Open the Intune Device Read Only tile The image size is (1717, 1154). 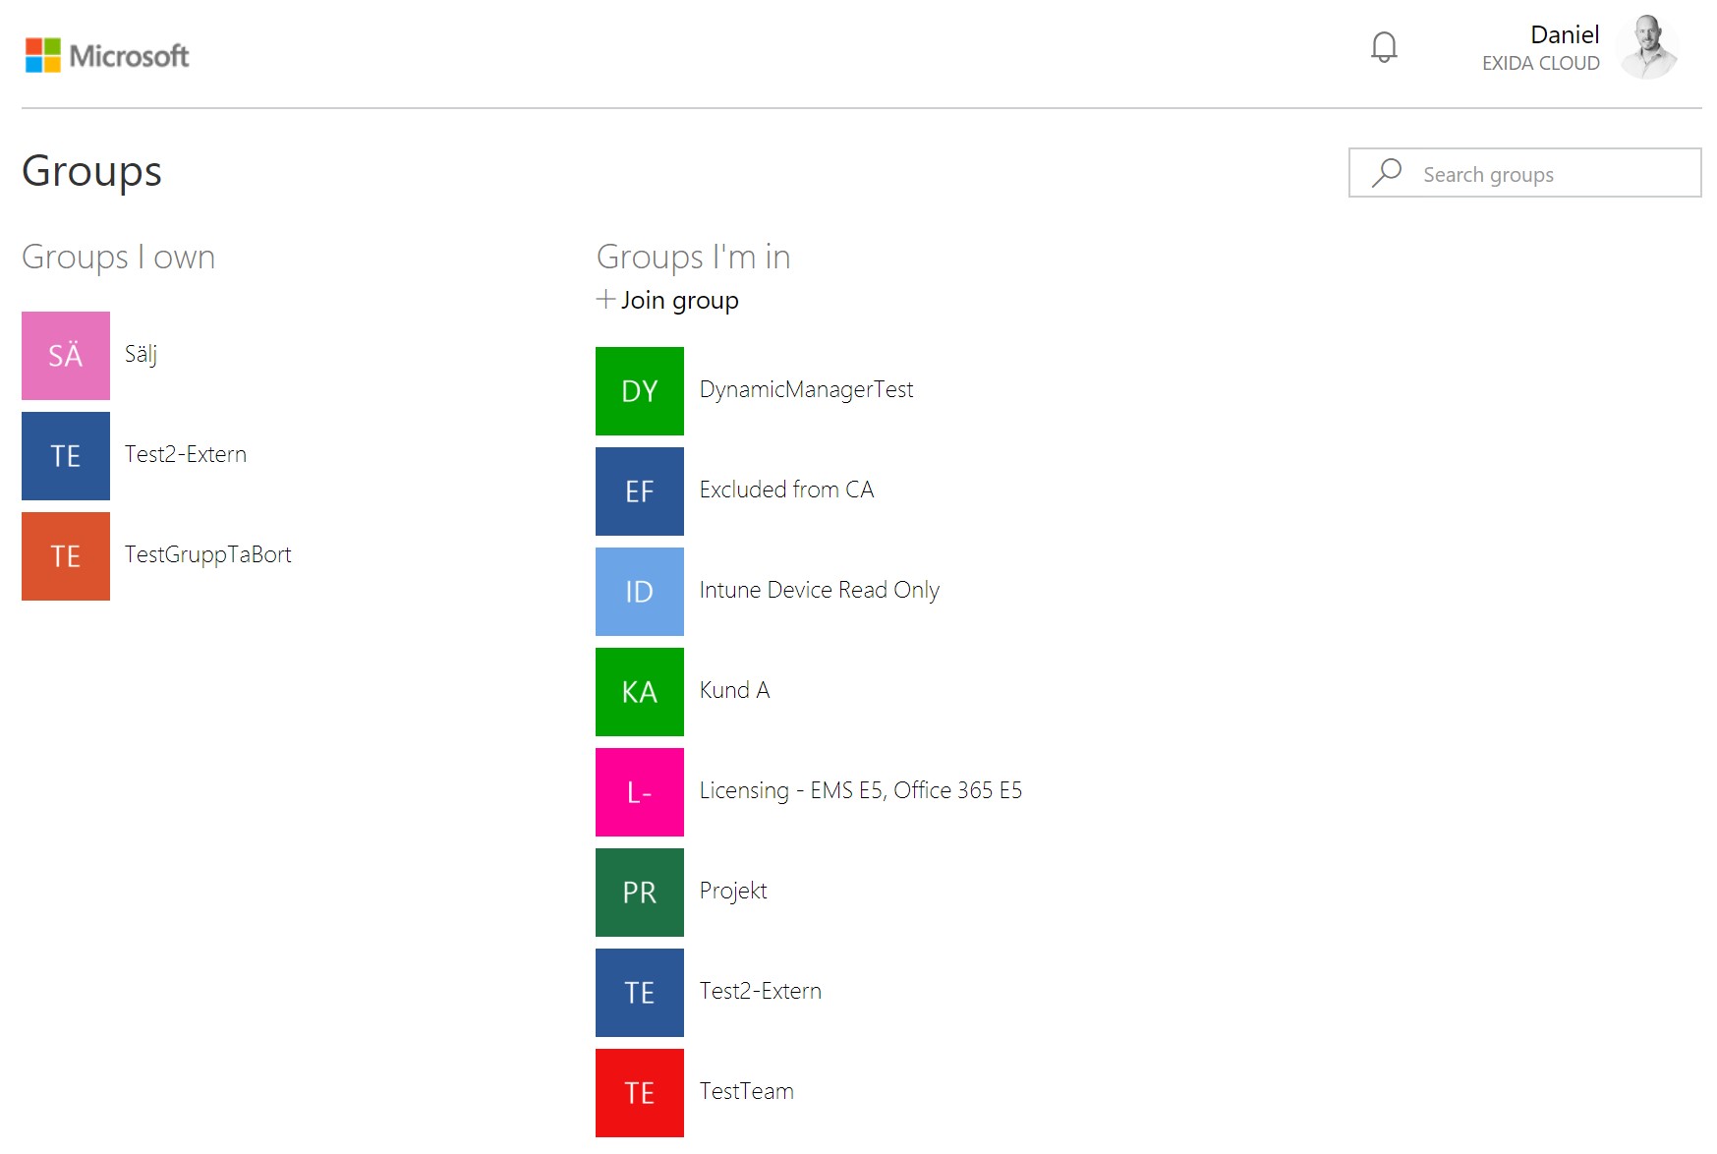639,592
